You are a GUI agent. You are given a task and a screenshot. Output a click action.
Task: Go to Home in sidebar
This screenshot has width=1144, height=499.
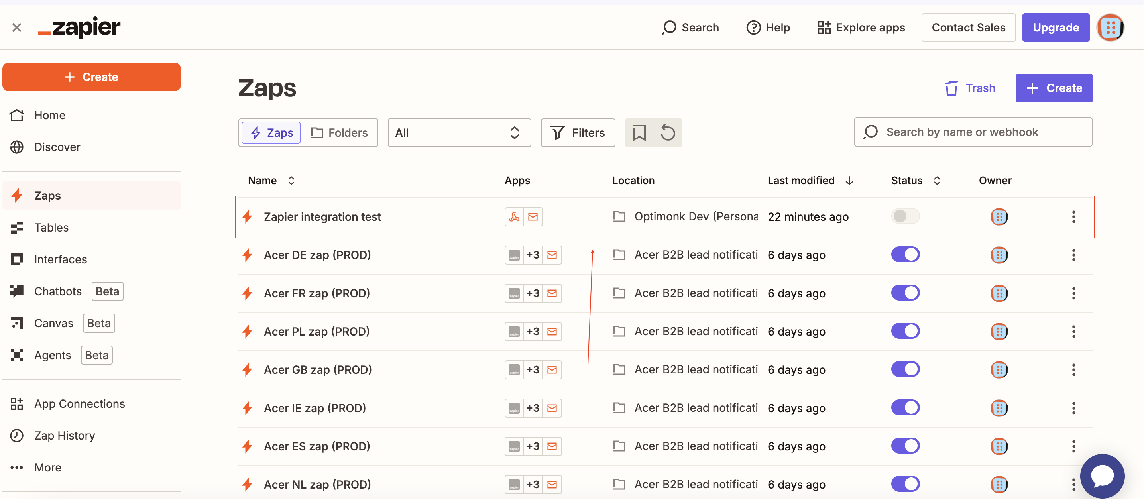pos(92,116)
